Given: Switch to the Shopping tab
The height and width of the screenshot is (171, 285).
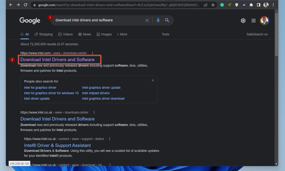Looking at the screenshot, I should [x=44, y=34].
